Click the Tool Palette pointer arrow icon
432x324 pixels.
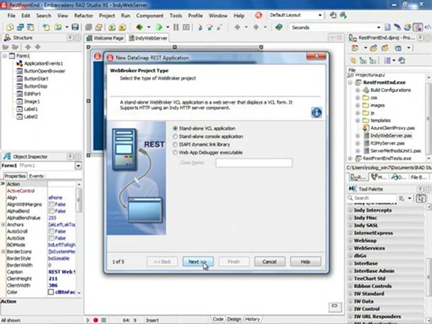click(x=421, y=198)
